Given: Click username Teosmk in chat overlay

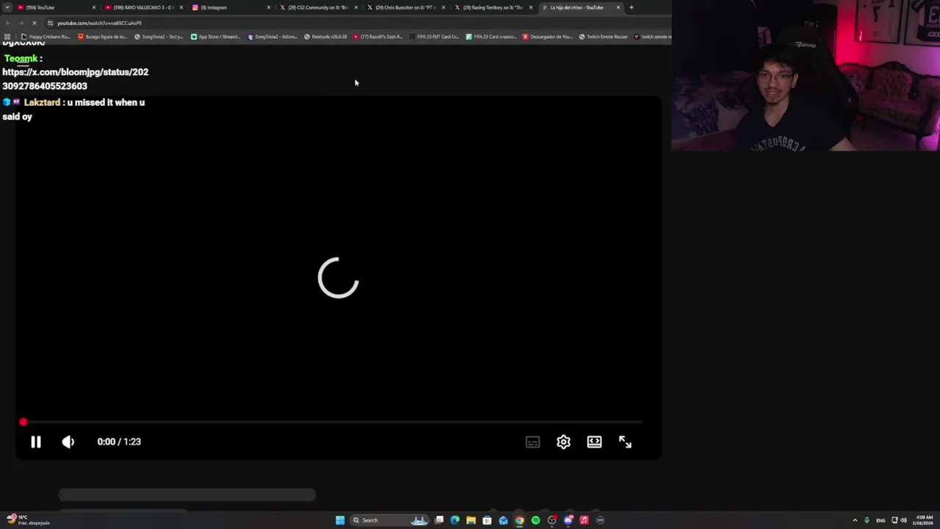Looking at the screenshot, I should pos(21,58).
